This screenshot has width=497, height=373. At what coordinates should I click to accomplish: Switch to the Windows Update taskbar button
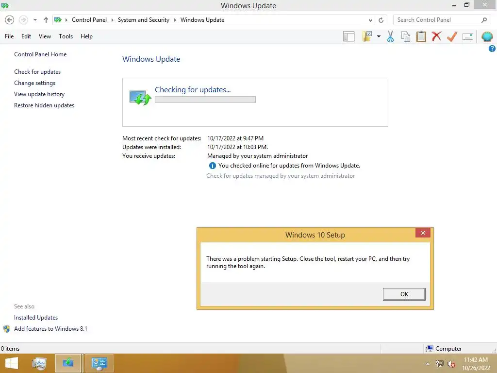(68, 363)
